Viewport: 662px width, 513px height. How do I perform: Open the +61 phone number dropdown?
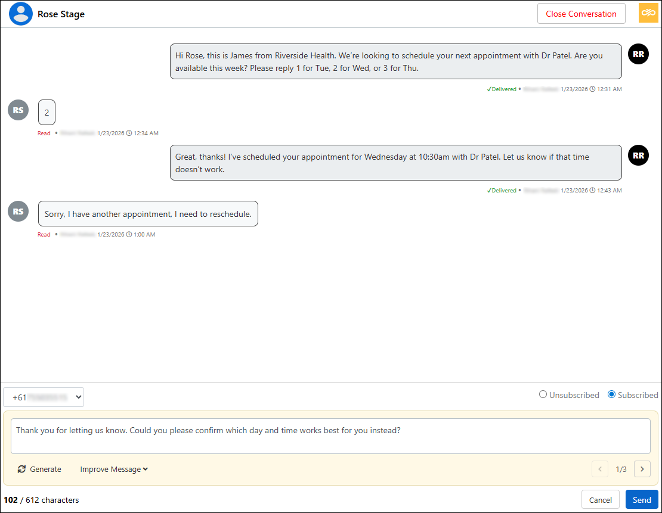44,397
